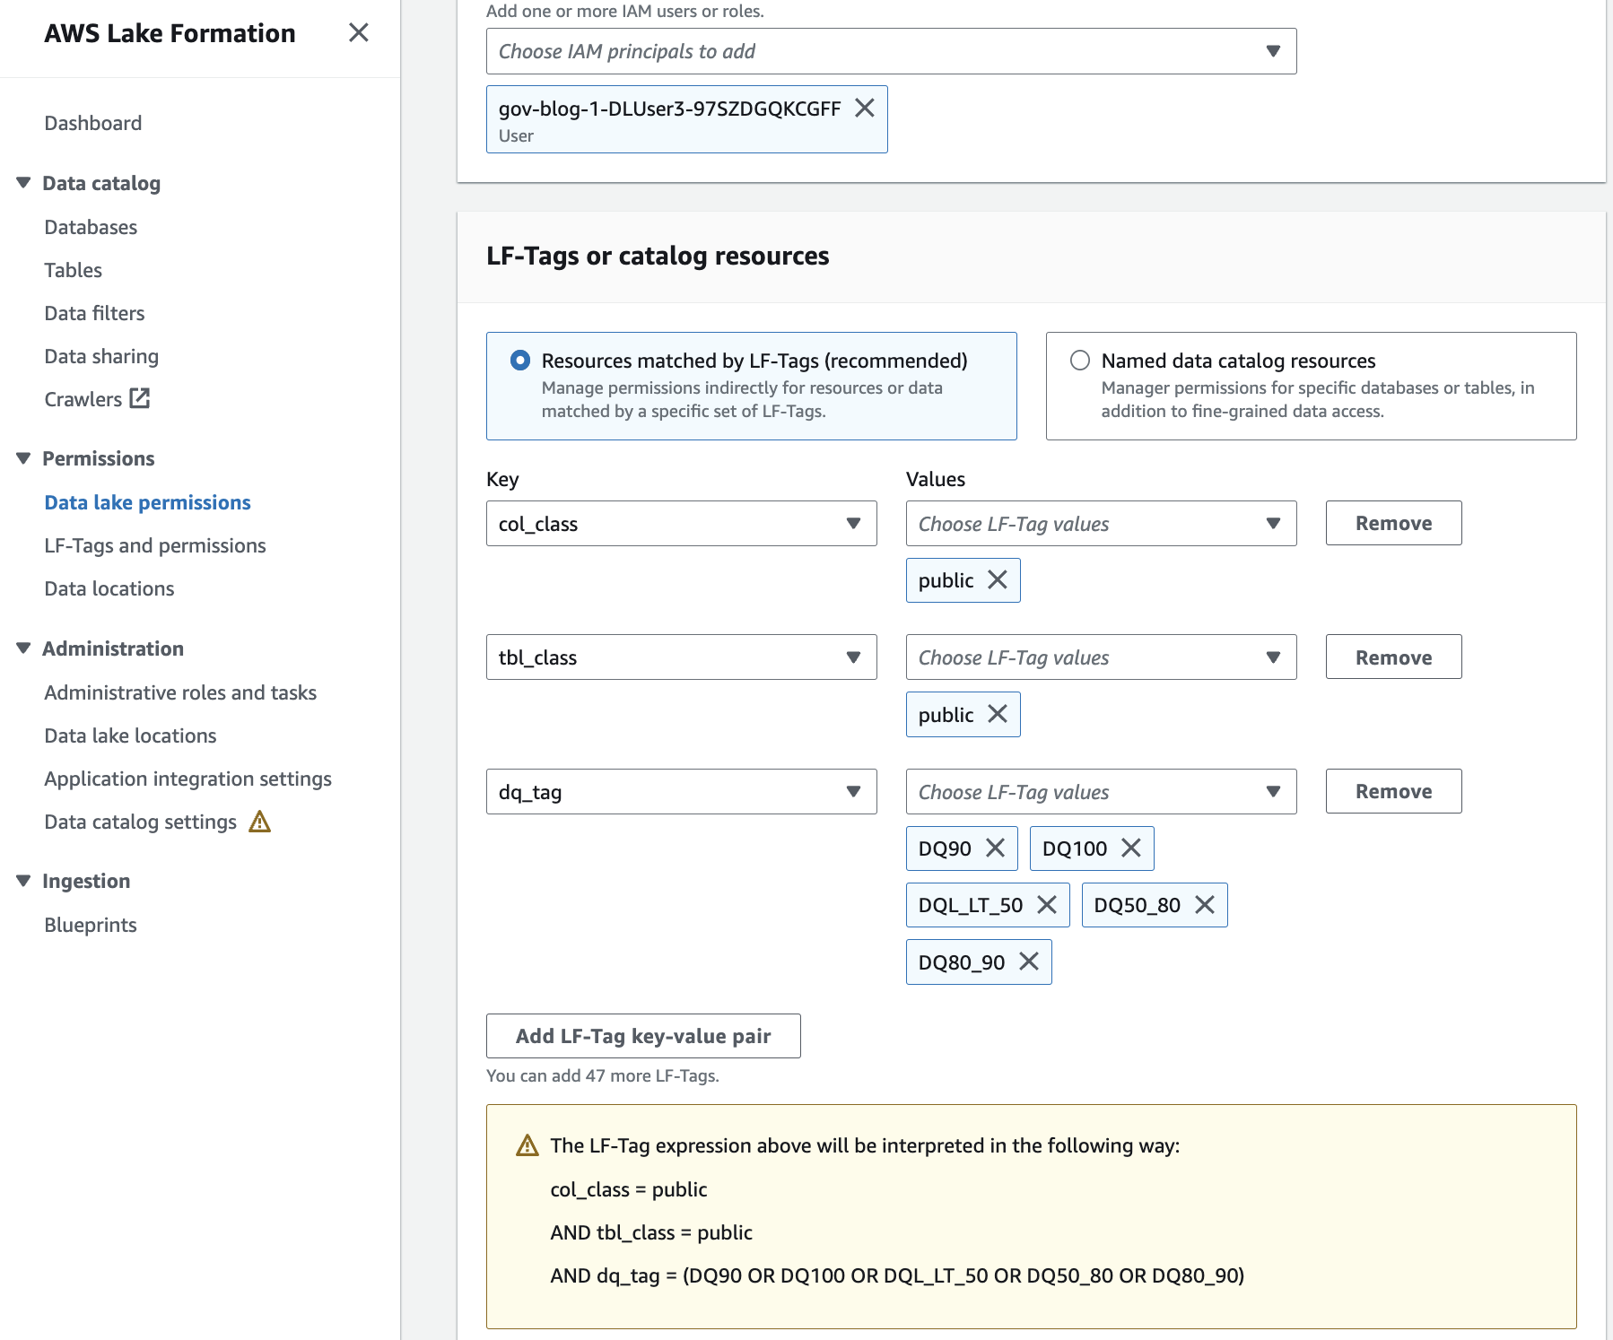Open LF-Tag values dropdown for dq_tag
This screenshot has height=1340, width=1613.
(x=1101, y=792)
